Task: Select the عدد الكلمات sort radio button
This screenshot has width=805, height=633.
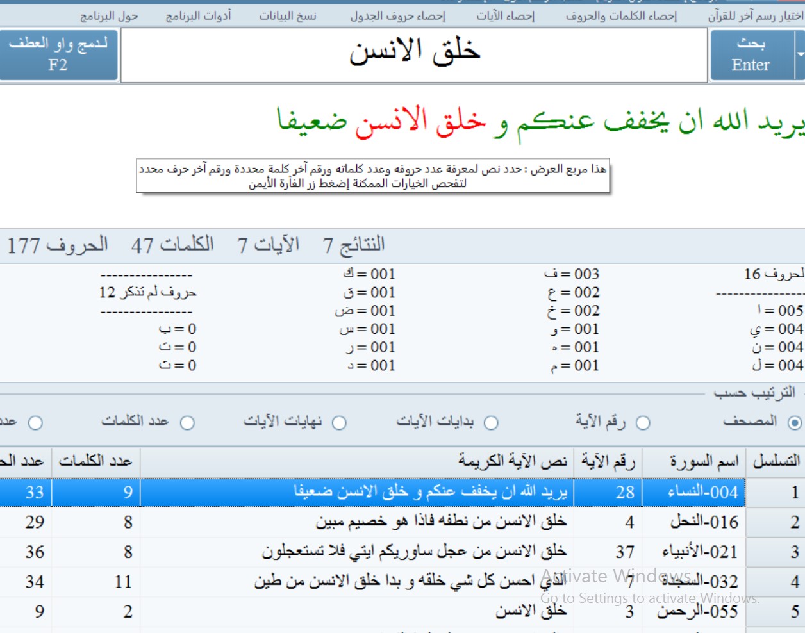Action: [x=187, y=423]
